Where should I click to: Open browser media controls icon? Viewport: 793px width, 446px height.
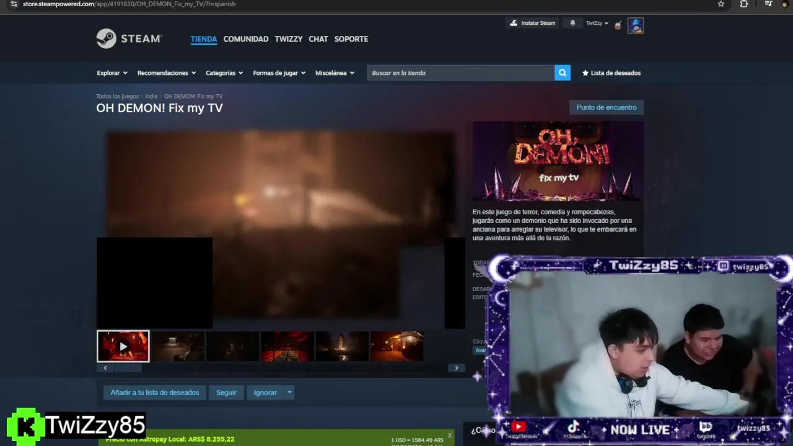[x=768, y=4]
